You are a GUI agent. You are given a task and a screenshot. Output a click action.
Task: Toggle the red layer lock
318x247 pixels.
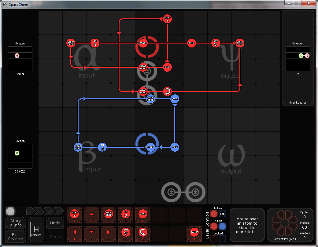[214, 238]
